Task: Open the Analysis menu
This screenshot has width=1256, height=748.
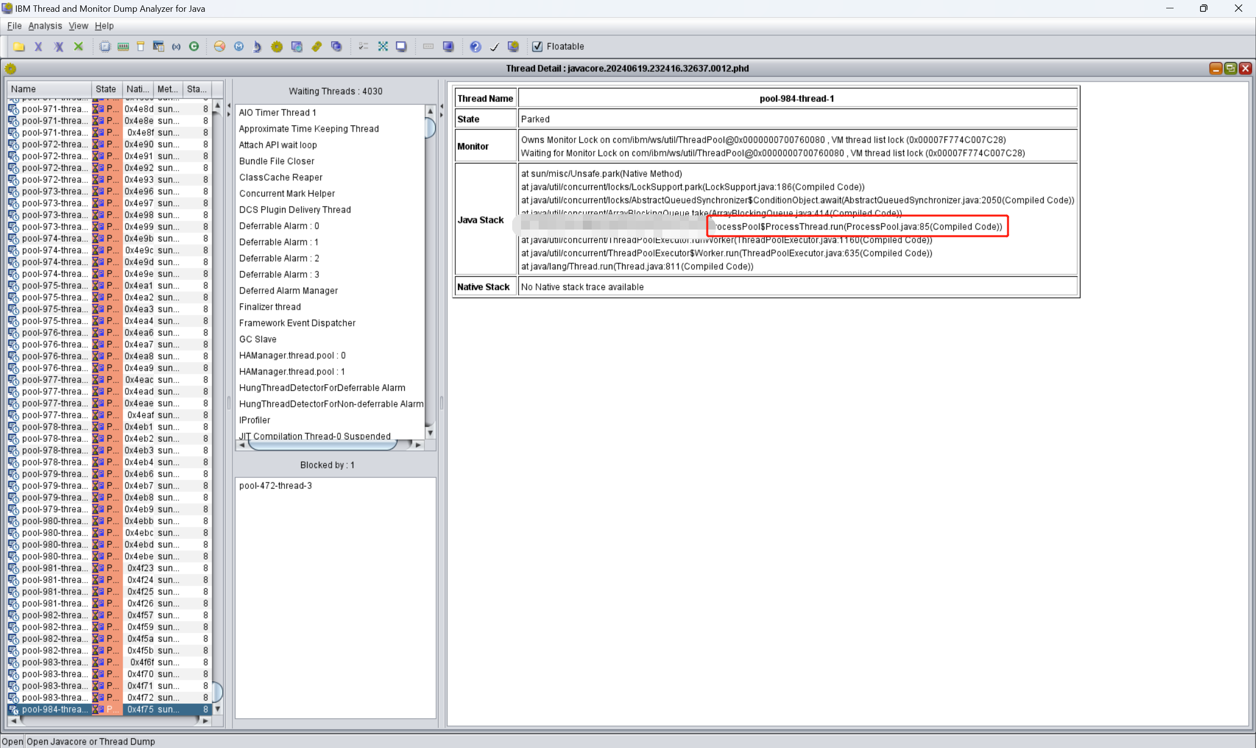Action: 45,26
